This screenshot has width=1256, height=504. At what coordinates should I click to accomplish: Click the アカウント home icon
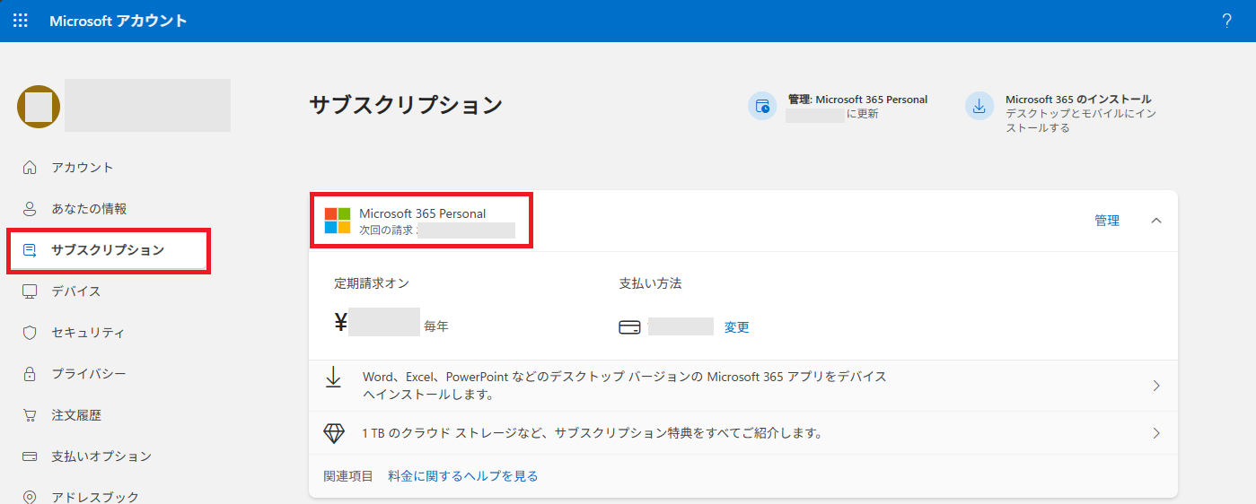tap(30, 168)
